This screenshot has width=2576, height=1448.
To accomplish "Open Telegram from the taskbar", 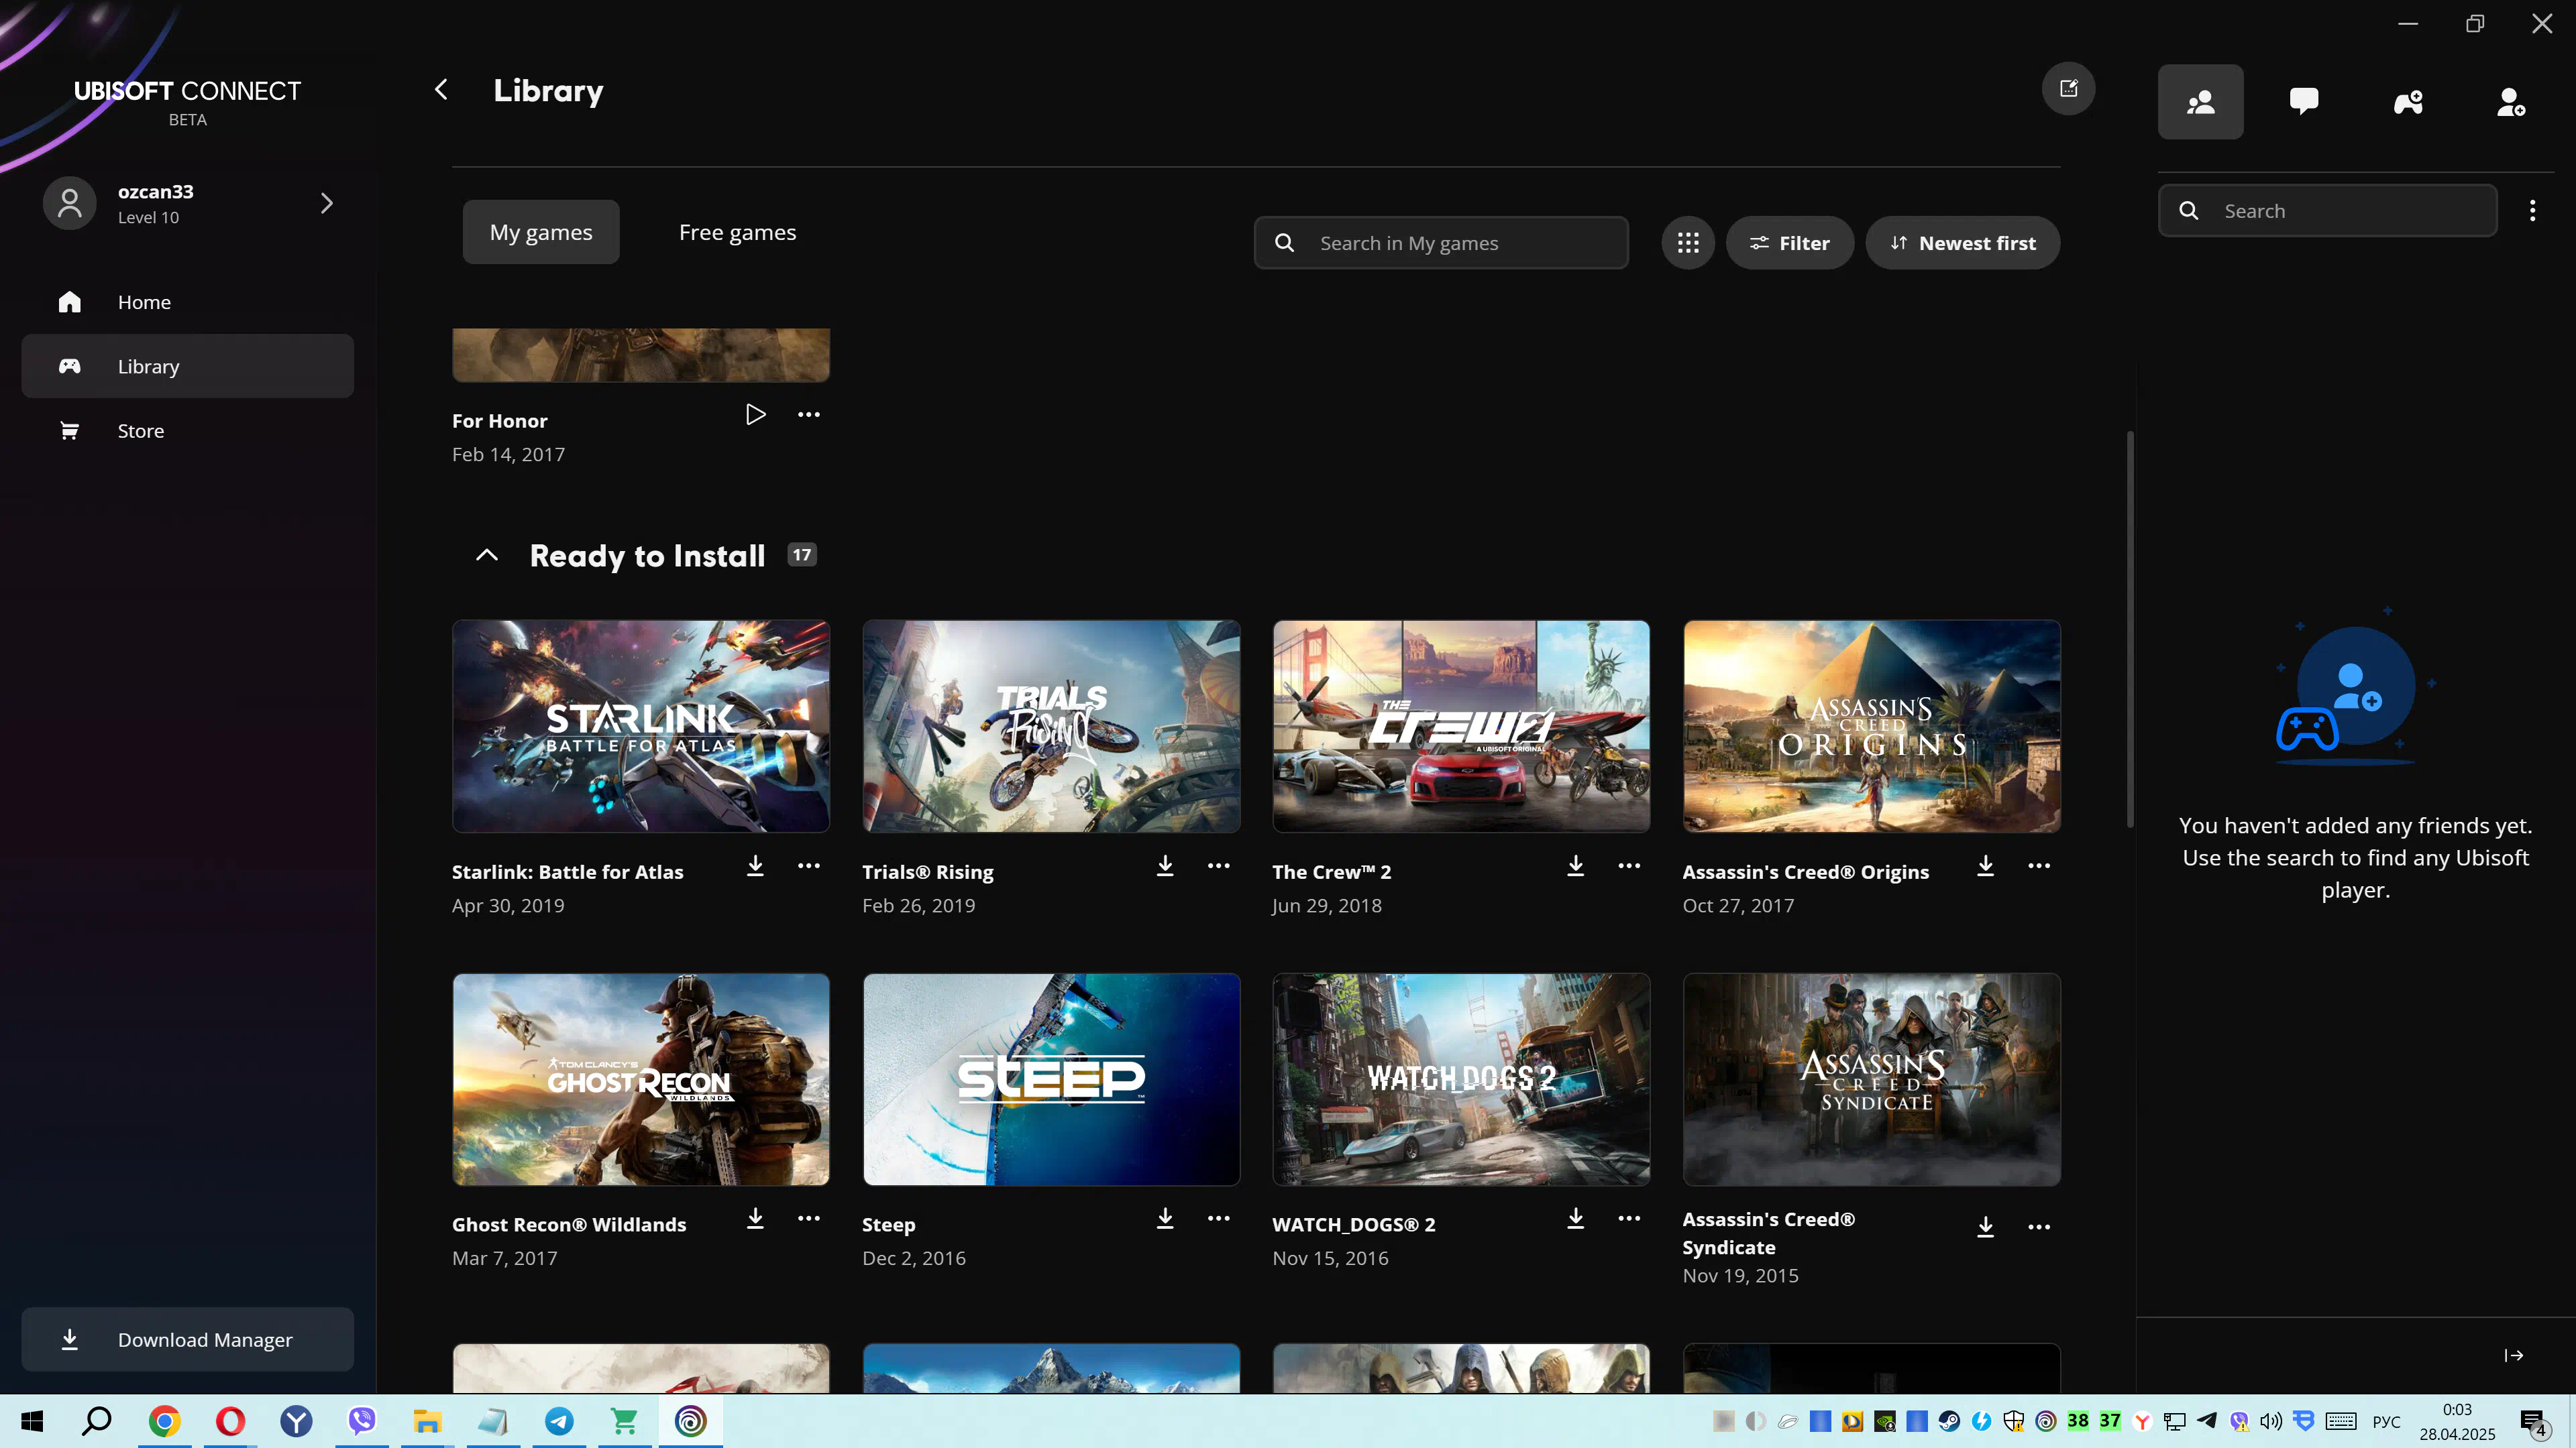I will [559, 1421].
